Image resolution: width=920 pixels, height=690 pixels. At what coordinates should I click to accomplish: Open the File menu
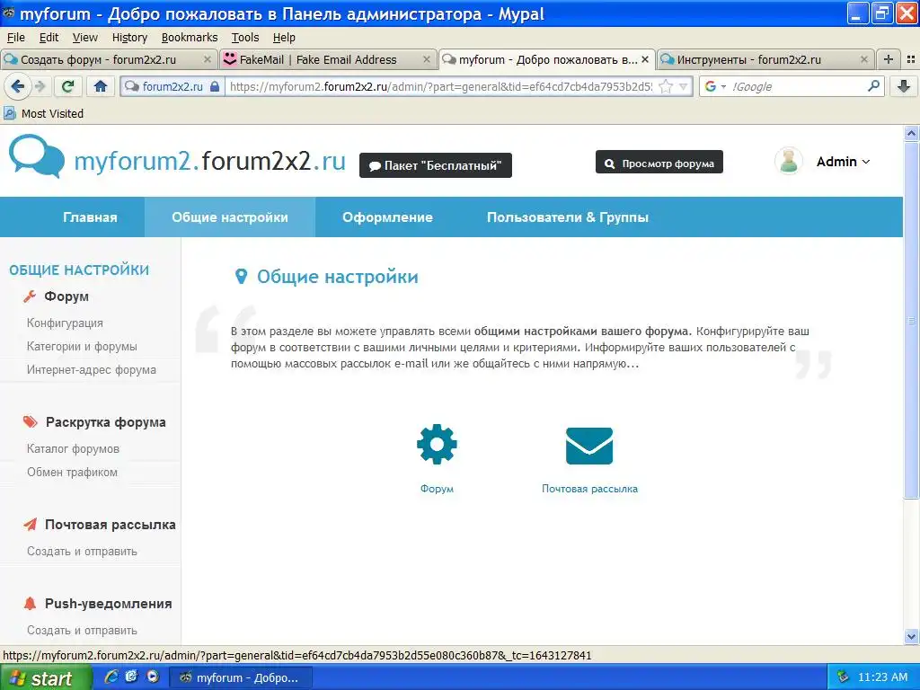point(16,38)
